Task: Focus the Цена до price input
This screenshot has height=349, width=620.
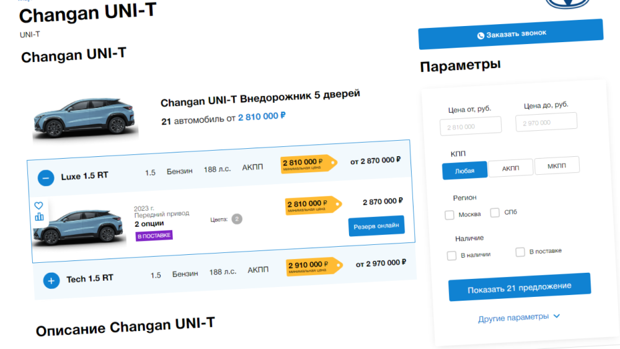Action: 546,122
